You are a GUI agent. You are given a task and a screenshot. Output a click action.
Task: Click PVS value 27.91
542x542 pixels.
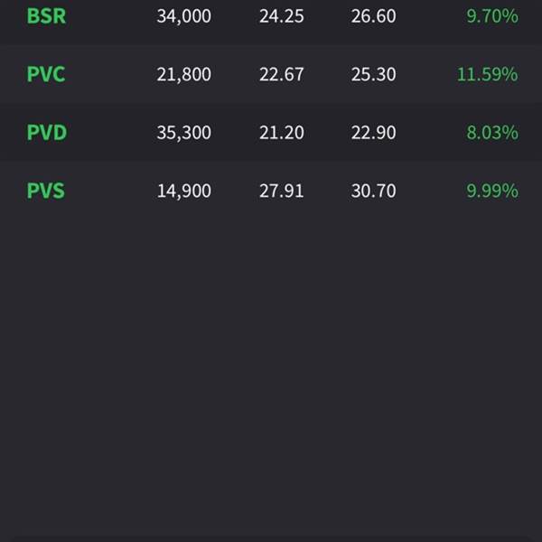pyautogui.click(x=282, y=191)
